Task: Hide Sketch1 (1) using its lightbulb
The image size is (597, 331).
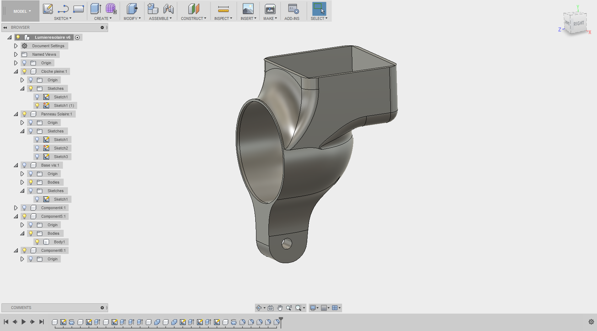Action: coord(37,105)
